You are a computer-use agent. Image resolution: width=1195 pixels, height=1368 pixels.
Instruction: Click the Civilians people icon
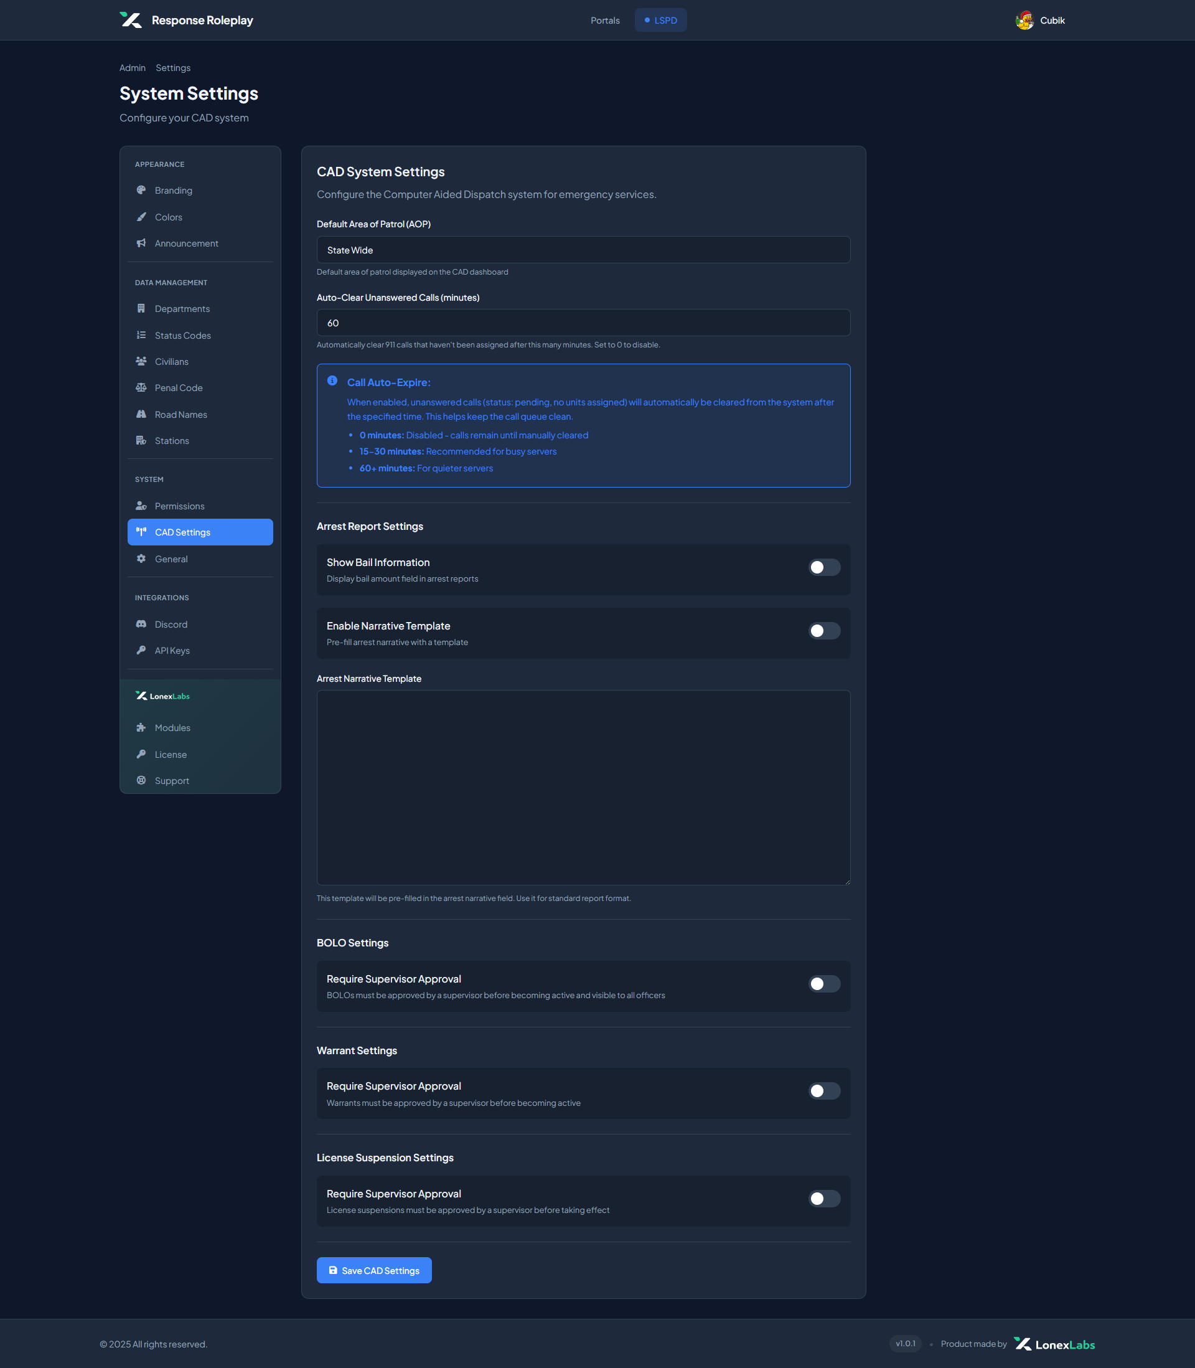[x=141, y=361]
